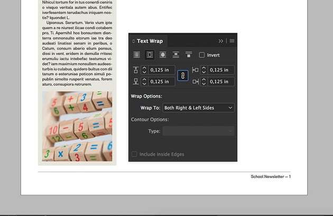Click the Left Offset input field

pos(221,70)
